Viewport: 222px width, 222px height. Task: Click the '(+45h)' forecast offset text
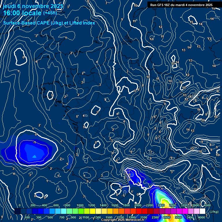click(x=50, y=13)
